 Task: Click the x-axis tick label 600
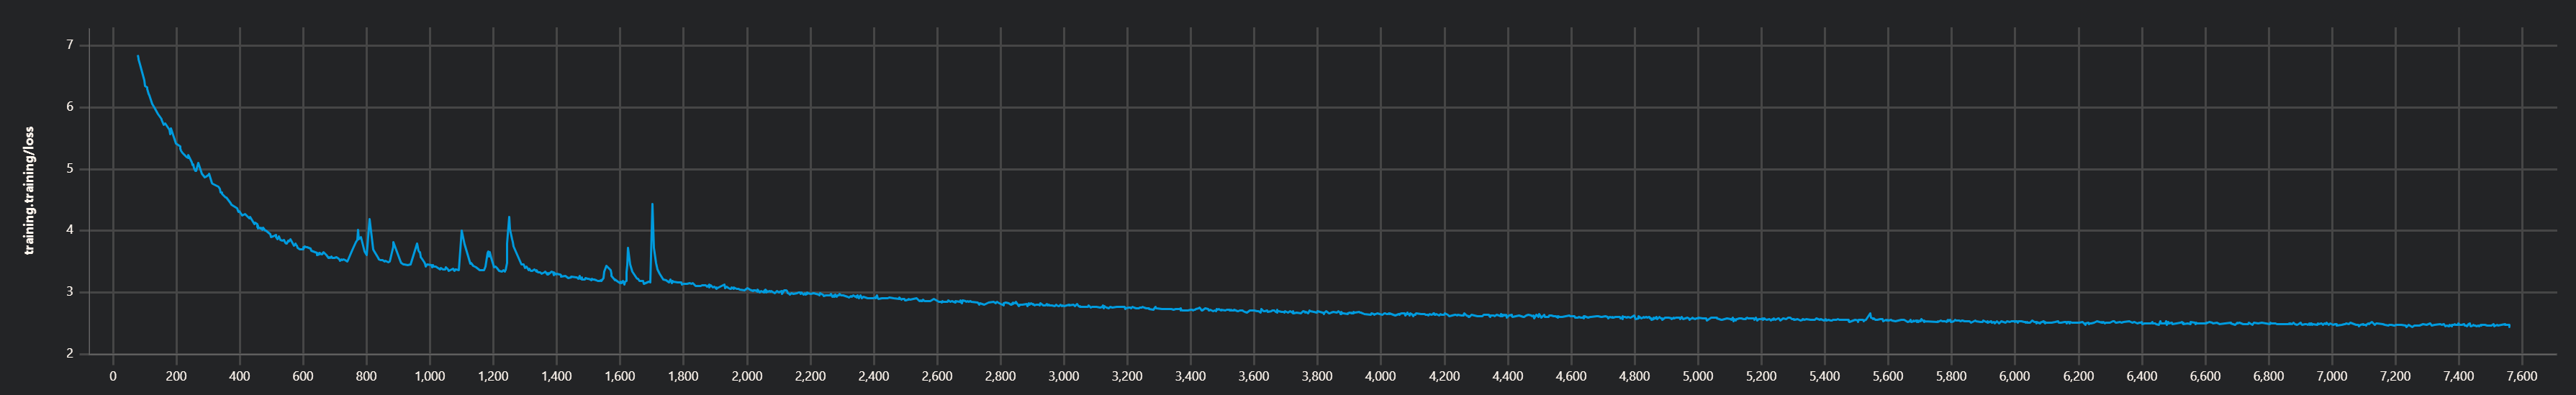click(303, 377)
